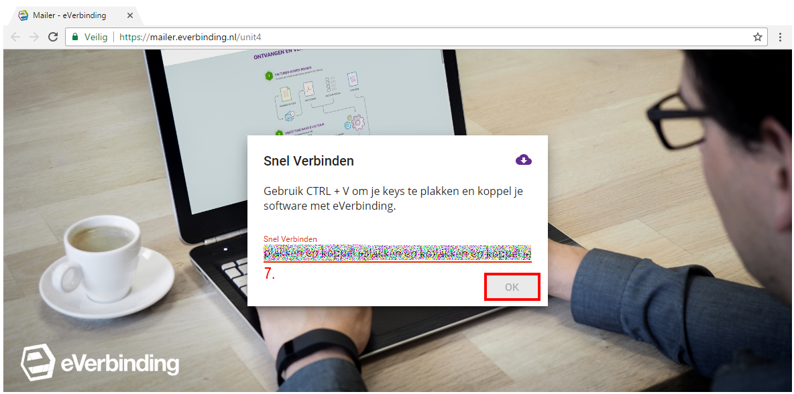Click the Veilig secure site label

point(96,37)
